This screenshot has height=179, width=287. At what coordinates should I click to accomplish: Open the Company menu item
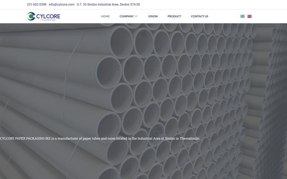[x=127, y=16]
